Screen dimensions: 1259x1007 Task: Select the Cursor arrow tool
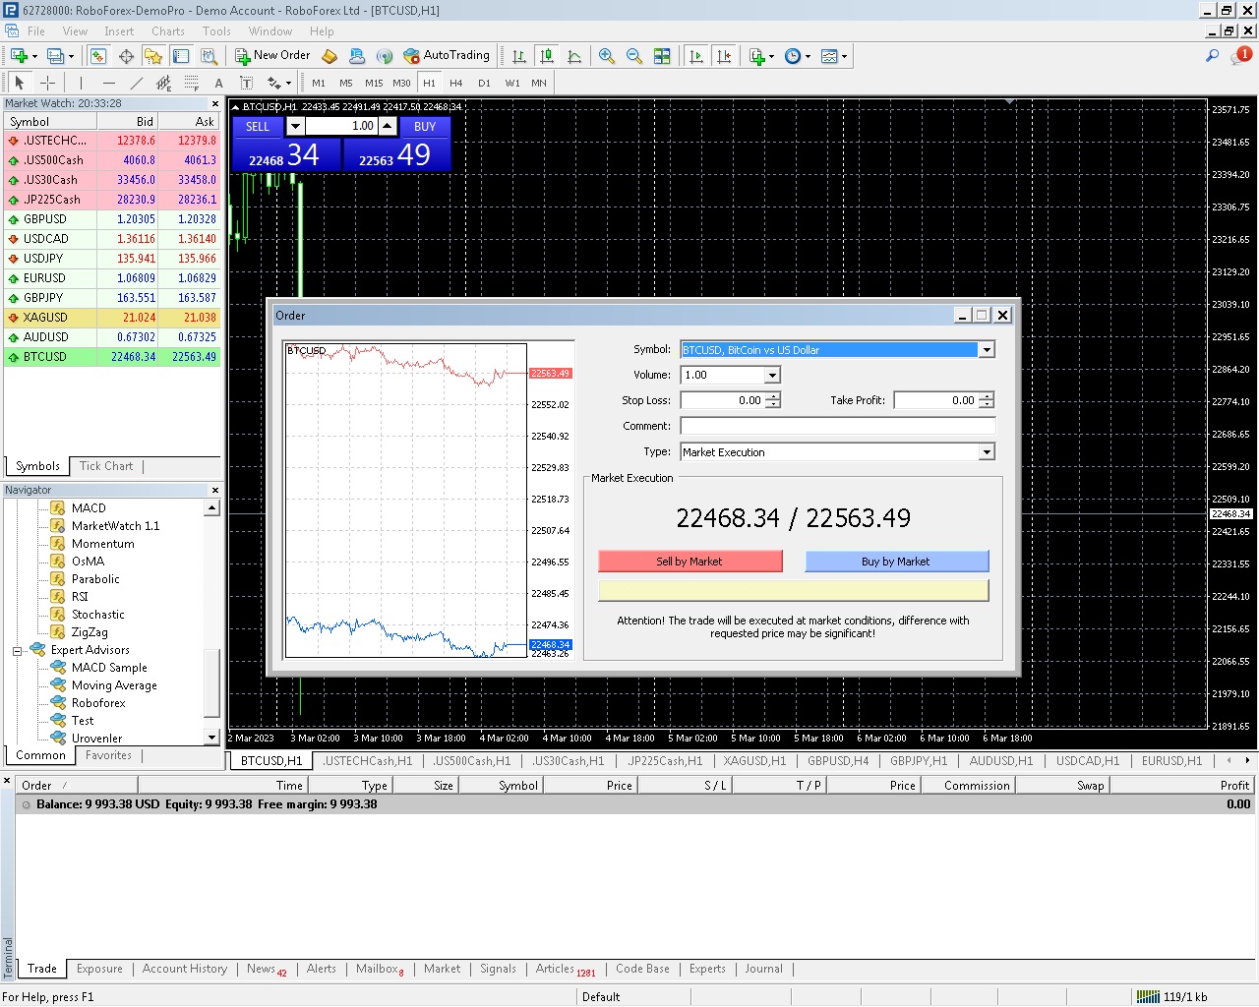click(x=19, y=83)
